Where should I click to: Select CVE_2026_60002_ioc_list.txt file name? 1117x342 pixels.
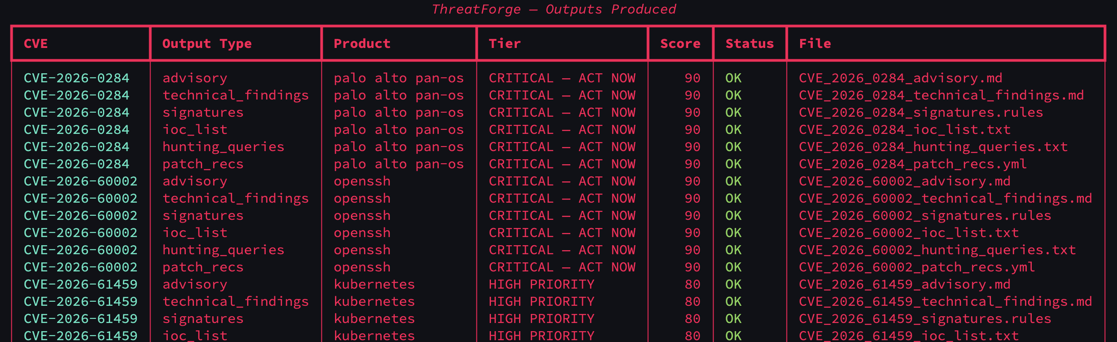coord(908,233)
